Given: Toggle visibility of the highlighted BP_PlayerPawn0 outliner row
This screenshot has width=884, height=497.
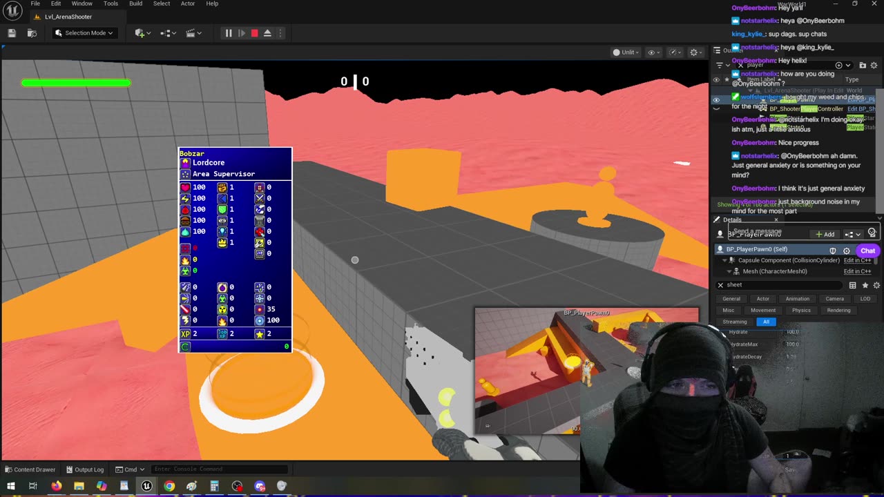Looking at the screenshot, I should coord(716,100).
